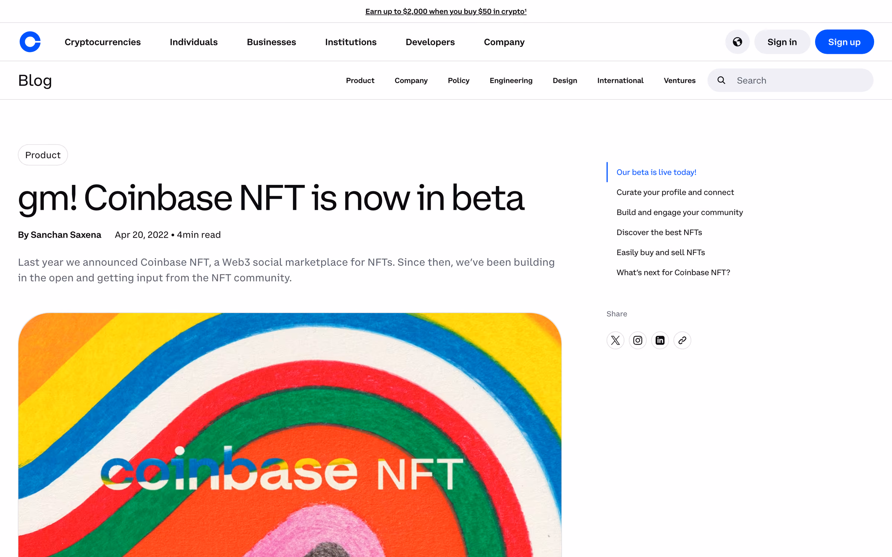Click the Apr 20, 2022 date text
Viewport: 892px width, 557px height.
click(142, 235)
